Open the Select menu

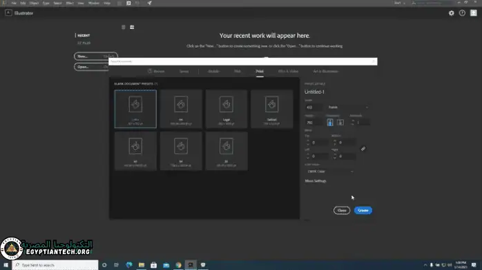[57, 3]
